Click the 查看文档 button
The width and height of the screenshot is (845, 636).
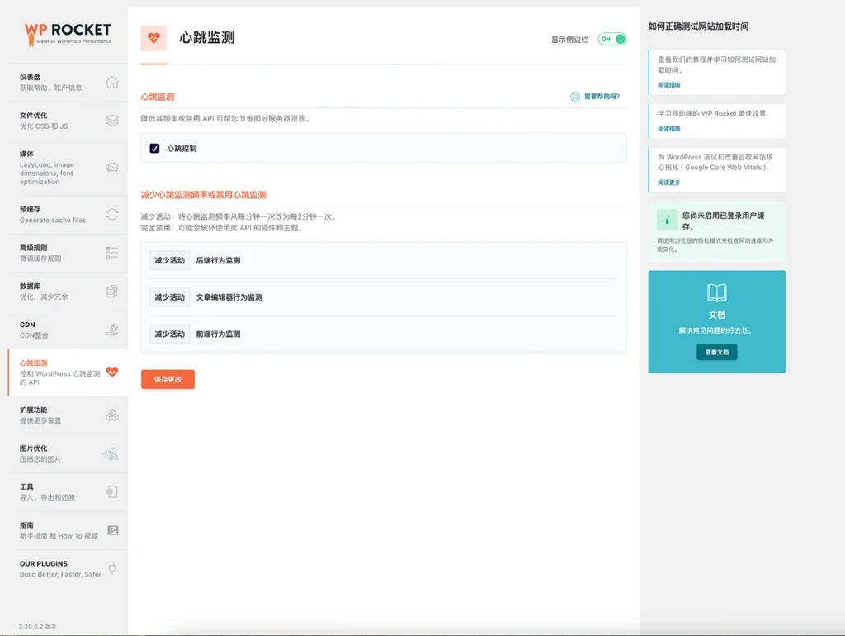coord(716,353)
